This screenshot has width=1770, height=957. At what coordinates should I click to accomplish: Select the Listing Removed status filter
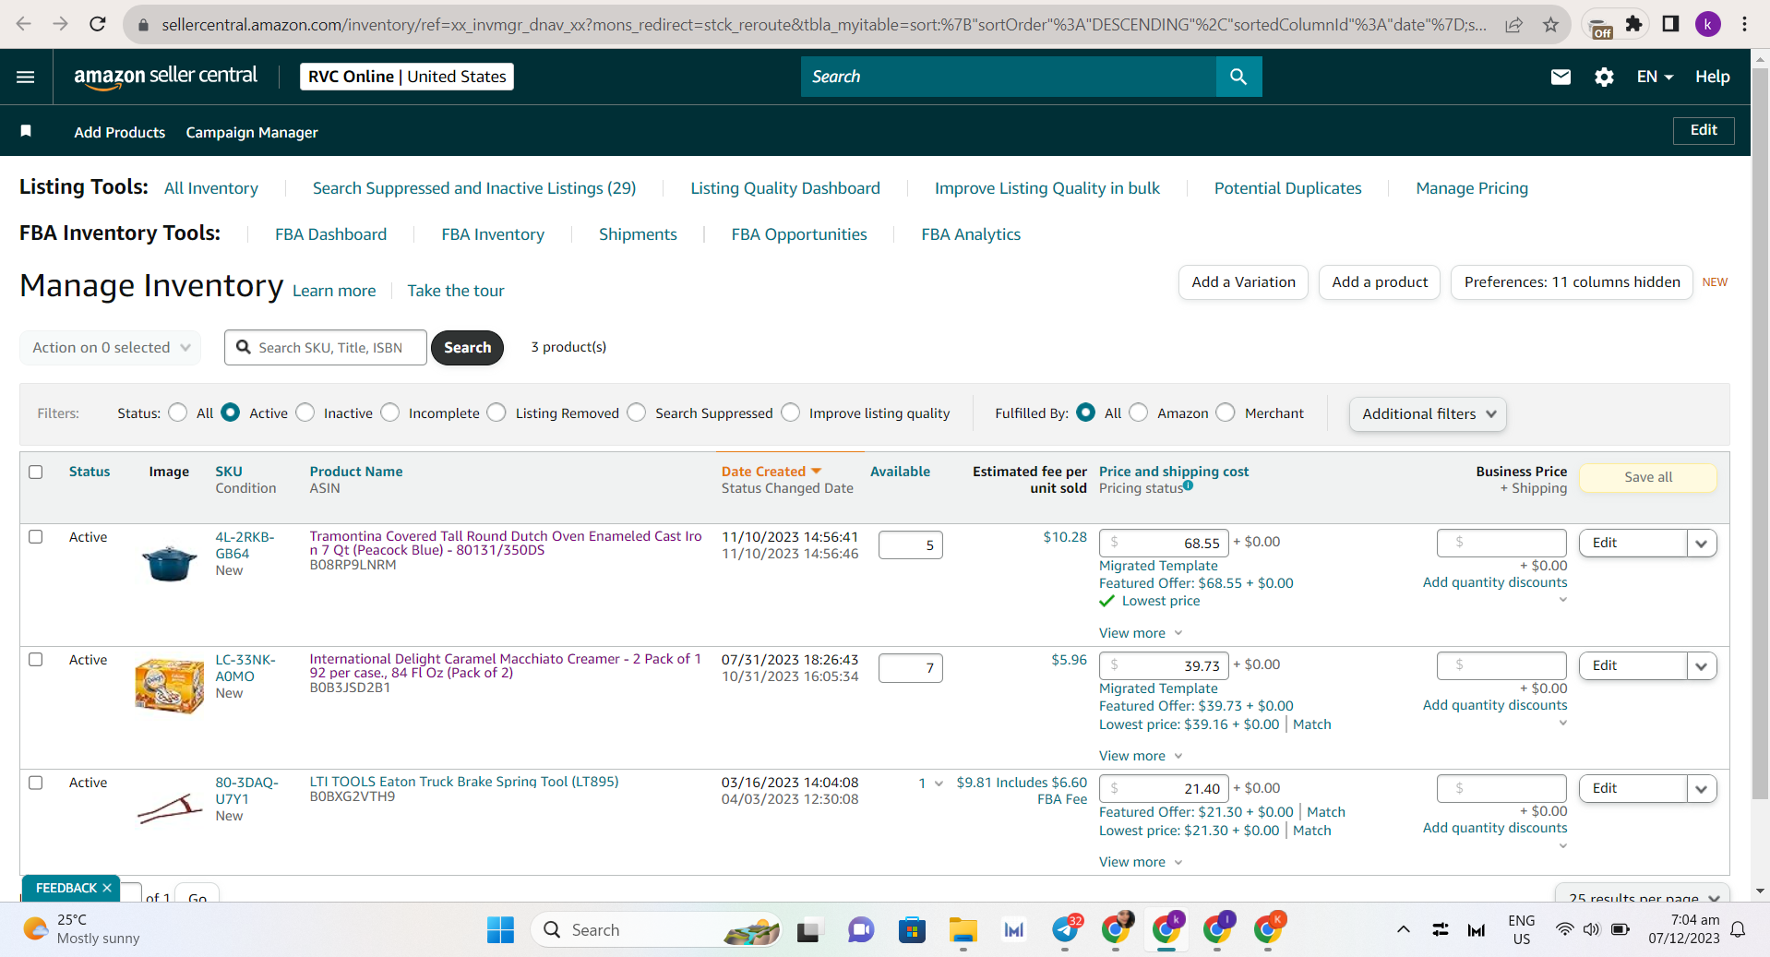click(496, 413)
